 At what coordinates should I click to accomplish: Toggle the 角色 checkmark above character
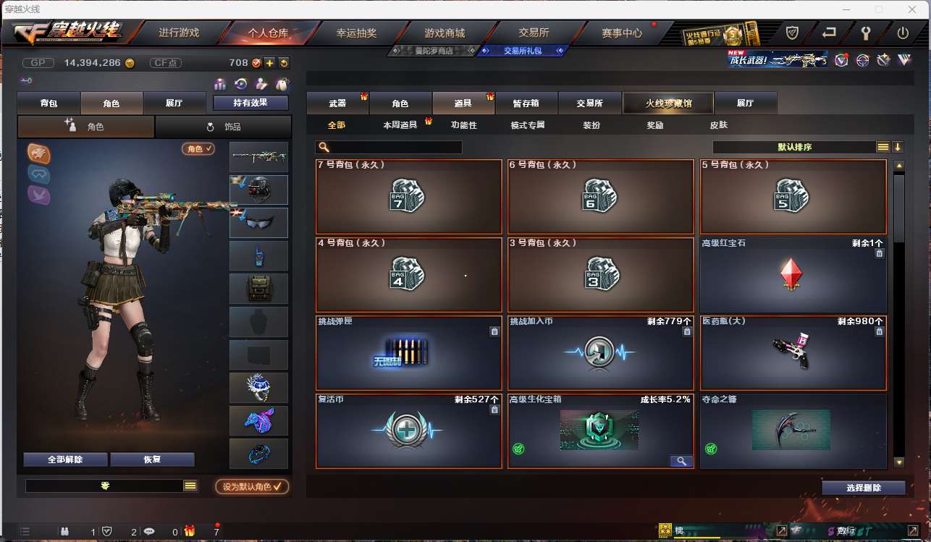pos(198,148)
